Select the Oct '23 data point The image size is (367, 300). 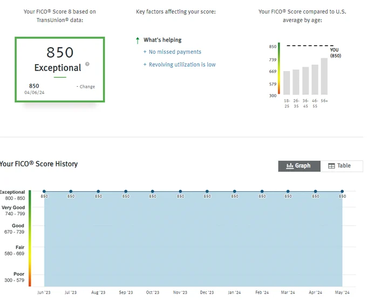pyautogui.click(x=153, y=191)
